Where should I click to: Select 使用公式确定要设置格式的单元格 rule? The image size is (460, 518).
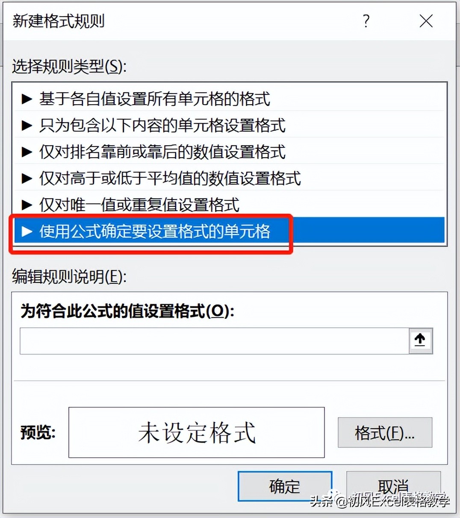tap(230, 231)
